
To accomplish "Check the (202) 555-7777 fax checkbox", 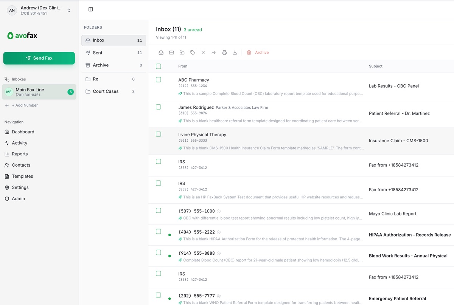I will pos(159,295).
